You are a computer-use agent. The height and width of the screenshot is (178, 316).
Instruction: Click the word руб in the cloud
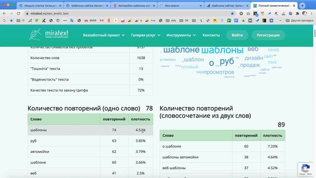pos(227,61)
